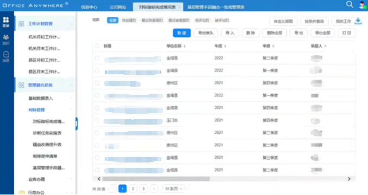Image resolution: width=368 pixels, height=195 pixels.
Task: Check the row 金塔县 2021 第四季度
Action: [x=97, y=108]
